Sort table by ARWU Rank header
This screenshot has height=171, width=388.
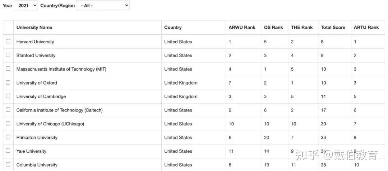pos(242,28)
